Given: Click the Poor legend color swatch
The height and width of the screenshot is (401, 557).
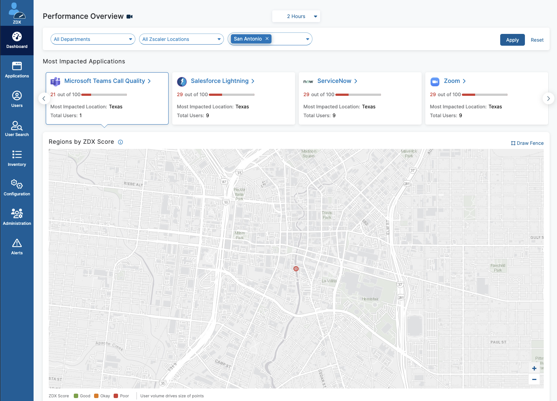Looking at the screenshot, I should pyautogui.click(x=116, y=396).
